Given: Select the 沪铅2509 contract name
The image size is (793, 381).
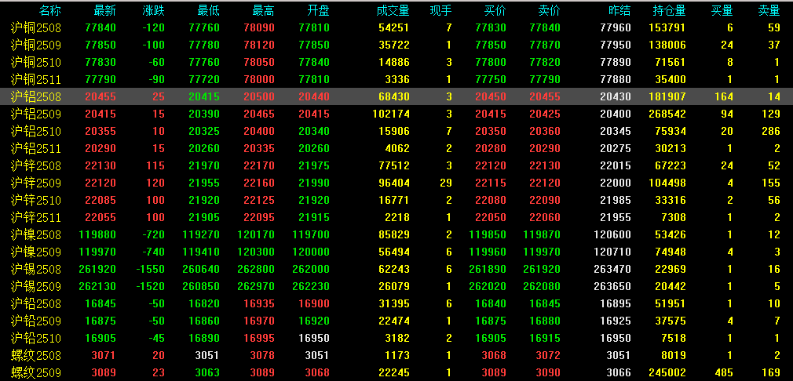Looking at the screenshot, I should [36, 321].
